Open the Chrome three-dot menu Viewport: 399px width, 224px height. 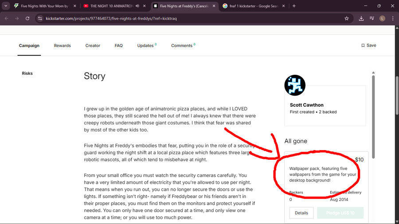[x=393, y=18]
